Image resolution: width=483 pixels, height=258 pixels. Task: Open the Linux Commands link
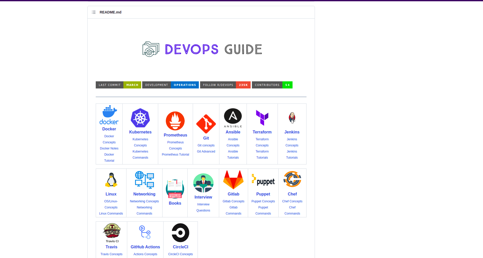pos(111,214)
